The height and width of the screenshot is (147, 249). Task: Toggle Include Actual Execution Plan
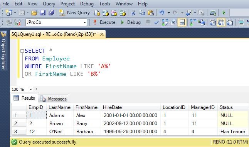tap(193, 22)
